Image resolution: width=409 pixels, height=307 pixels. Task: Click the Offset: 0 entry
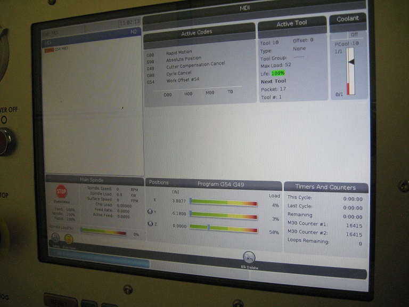(303, 40)
